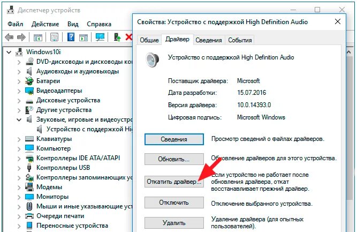The image size is (357, 232).
Task: Click the driver version value 10.0.14393.0
Action: click(254, 105)
